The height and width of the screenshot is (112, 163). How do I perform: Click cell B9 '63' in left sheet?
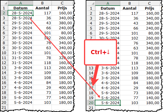coord(42,48)
